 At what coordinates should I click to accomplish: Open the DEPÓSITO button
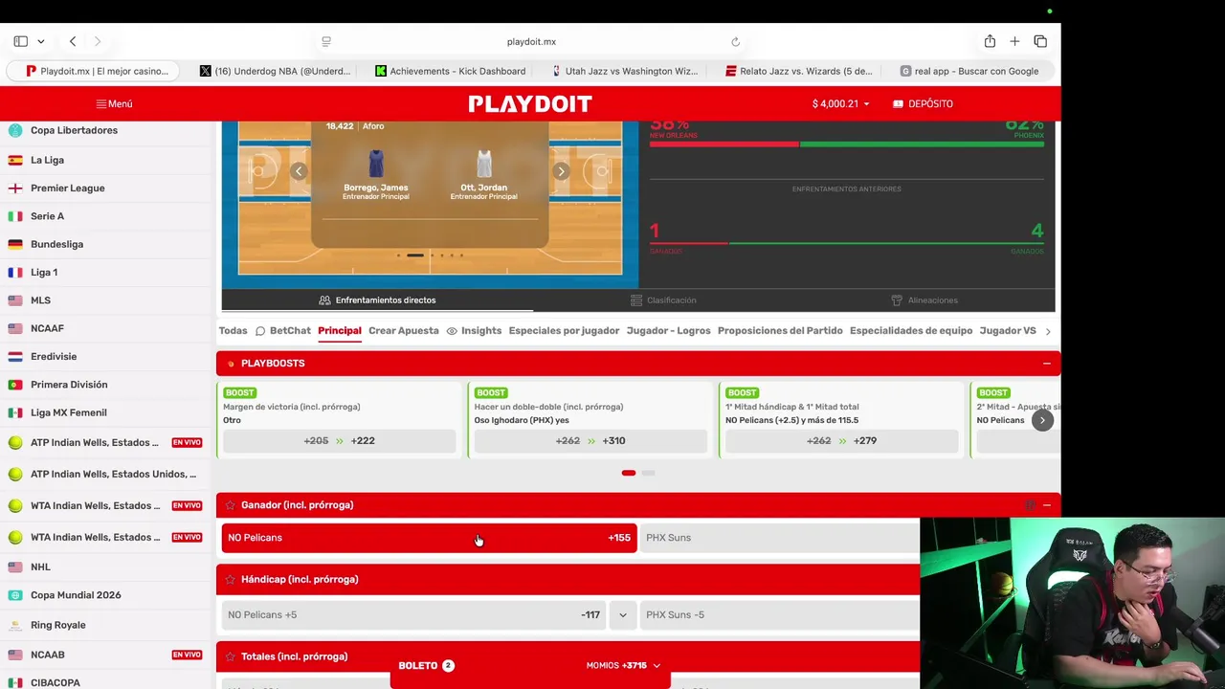point(923,103)
